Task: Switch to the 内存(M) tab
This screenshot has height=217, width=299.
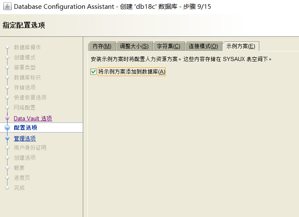Action: (102, 46)
